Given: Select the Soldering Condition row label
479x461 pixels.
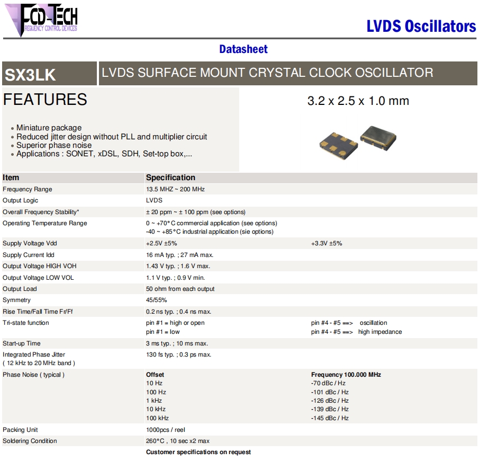Looking at the screenshot, I should pos(30,441).
